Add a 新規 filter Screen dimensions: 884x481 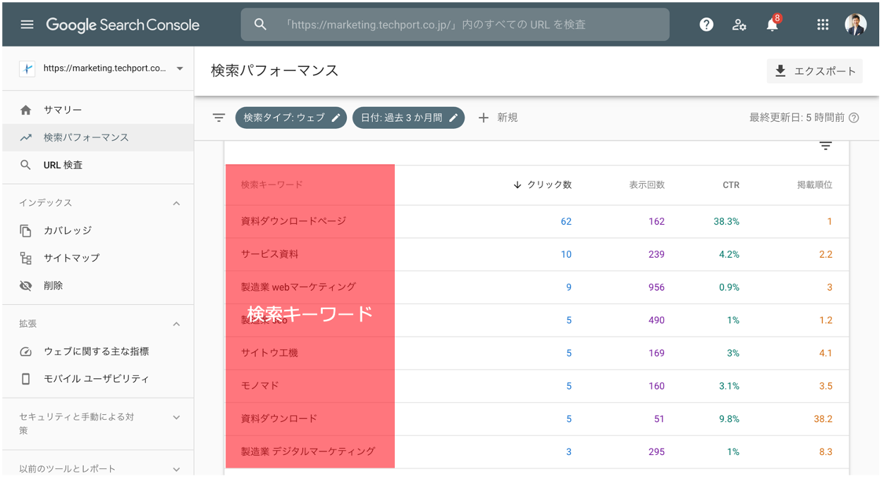click(x=498, y=118)
